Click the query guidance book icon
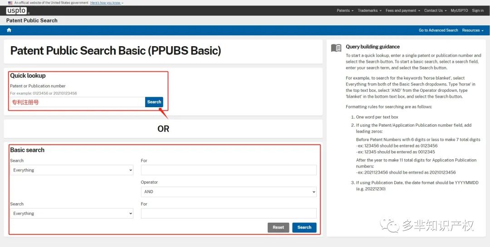Image resolution: width=490 pixels, height=247 pixels. coord(336,48)
